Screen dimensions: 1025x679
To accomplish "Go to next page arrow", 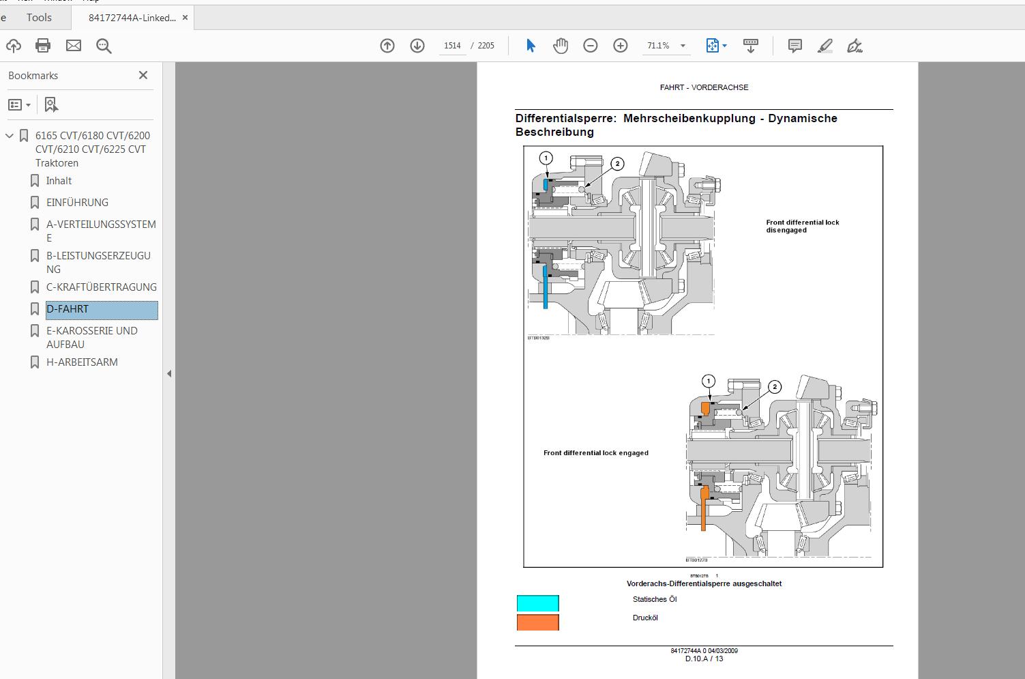I will coord(417,46).
